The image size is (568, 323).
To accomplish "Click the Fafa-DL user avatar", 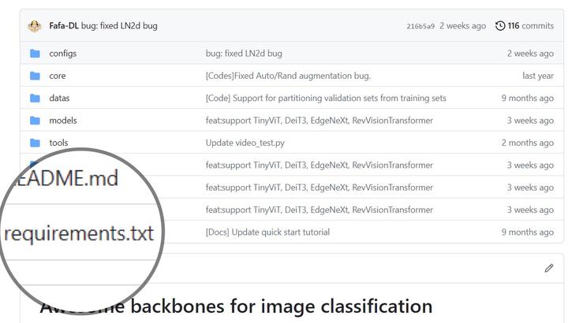I will (35, 26).
